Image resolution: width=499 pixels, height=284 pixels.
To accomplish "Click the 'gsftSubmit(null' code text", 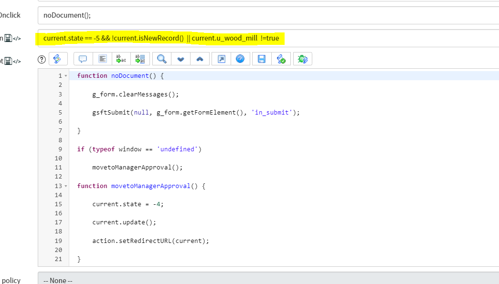I will (120, 113).
